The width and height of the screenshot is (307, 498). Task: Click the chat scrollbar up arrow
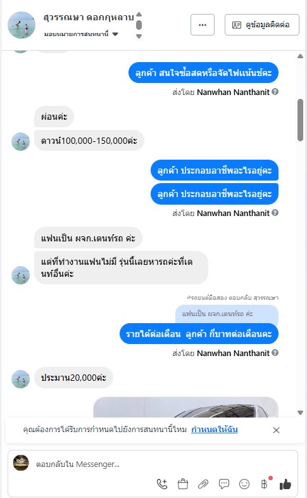pyautogui.click(x=300, y=56)
